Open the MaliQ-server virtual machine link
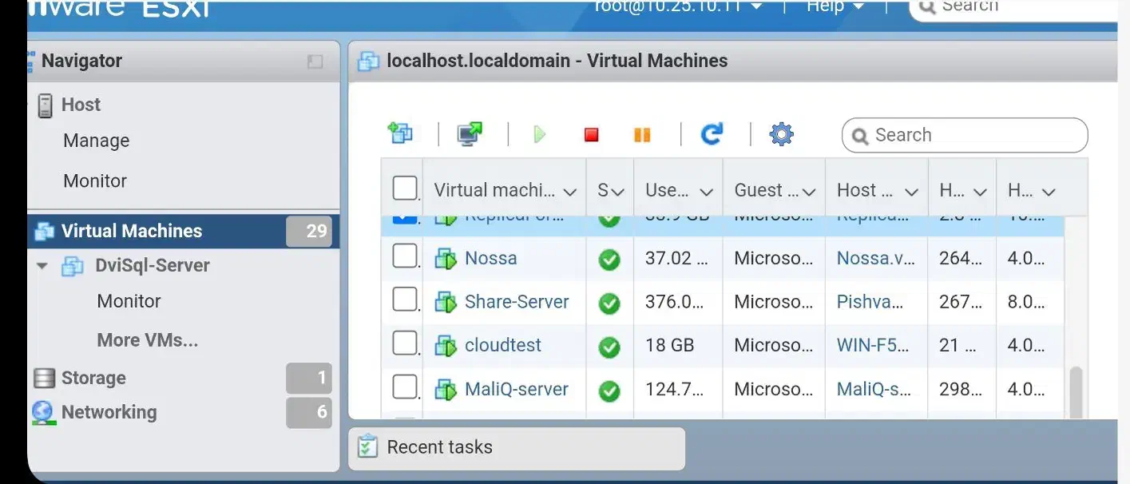The image size is (1130, 484). click(x=516, y=389)
